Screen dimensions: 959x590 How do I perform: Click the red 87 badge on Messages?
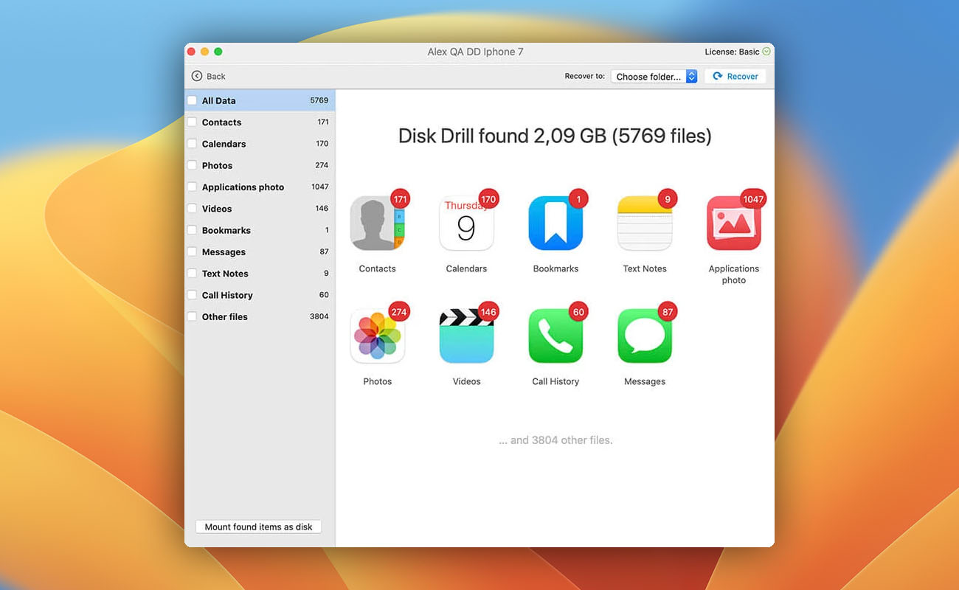click(x=668, y=312)
